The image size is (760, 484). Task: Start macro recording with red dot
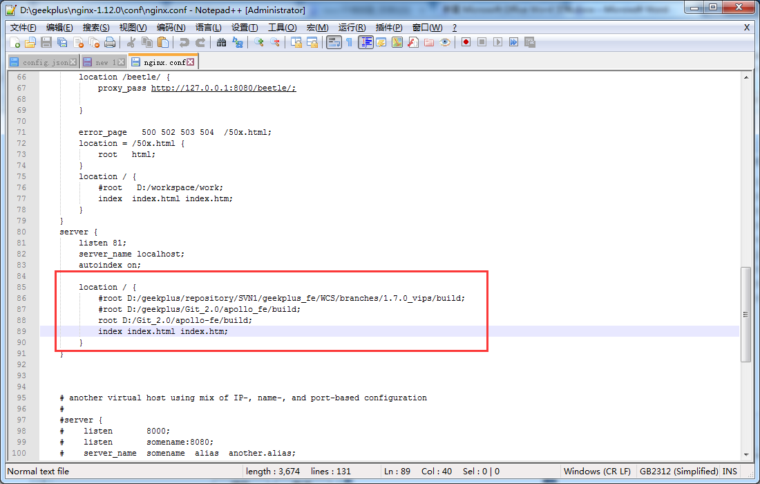point(466,42)
